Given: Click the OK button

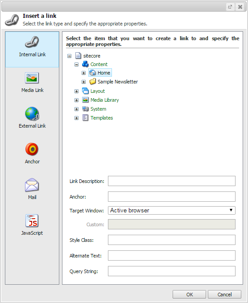Looking at the screenshot, I should 189,295.
